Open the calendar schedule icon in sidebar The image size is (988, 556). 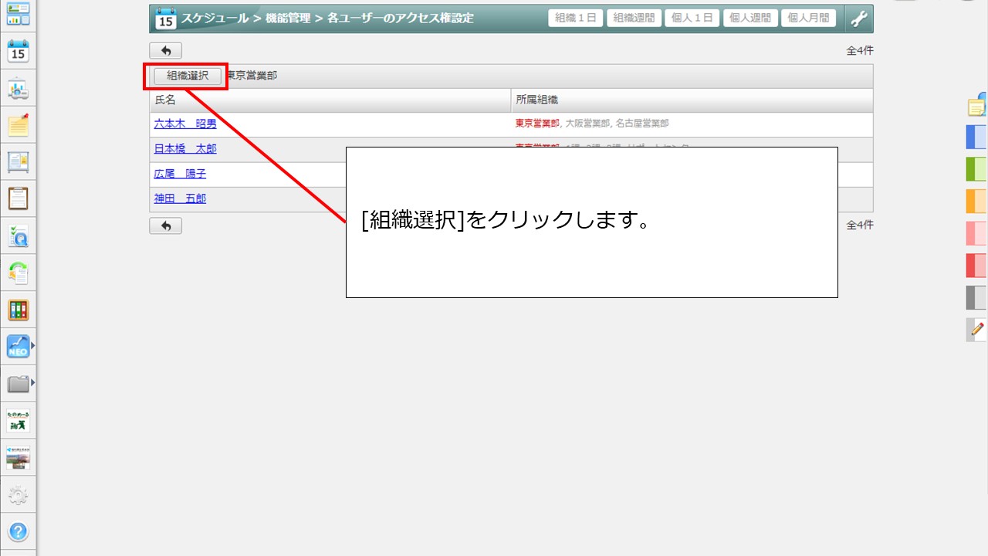click(18, 52)
